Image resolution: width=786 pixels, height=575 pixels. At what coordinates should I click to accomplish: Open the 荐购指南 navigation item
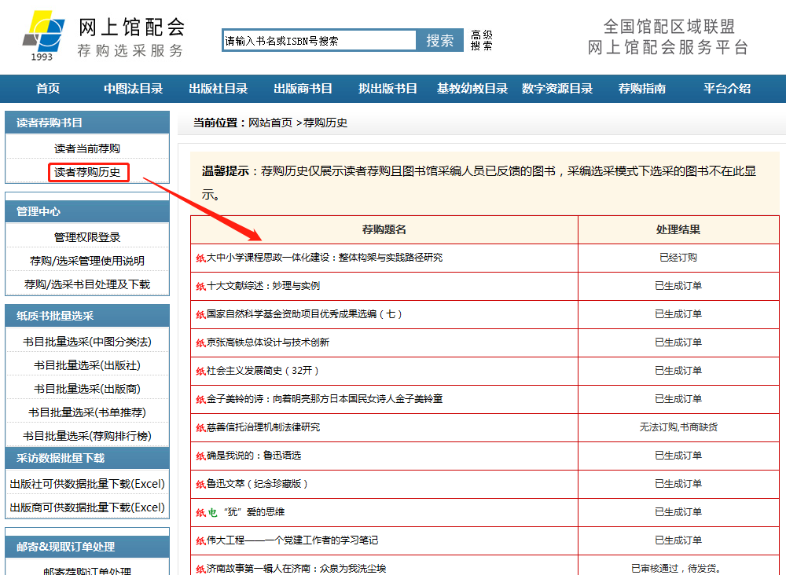pyautogui.click(x=642, y=89)
